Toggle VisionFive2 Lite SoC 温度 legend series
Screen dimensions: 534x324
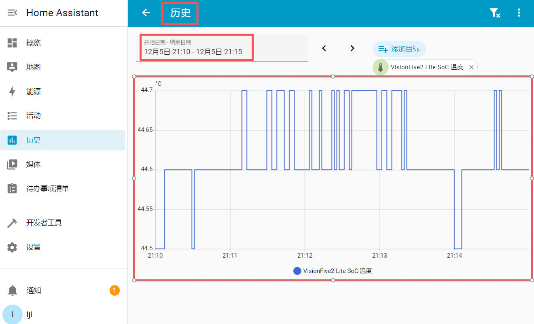[x=333, y=271]
